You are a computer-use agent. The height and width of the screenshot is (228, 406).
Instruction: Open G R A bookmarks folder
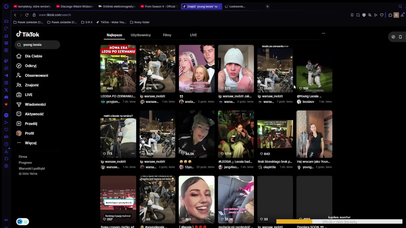pos(87,22)
